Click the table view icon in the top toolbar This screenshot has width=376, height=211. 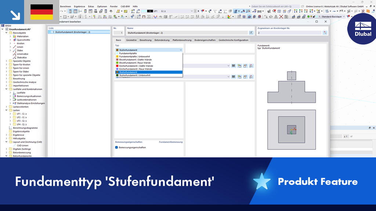pos(76,11)
